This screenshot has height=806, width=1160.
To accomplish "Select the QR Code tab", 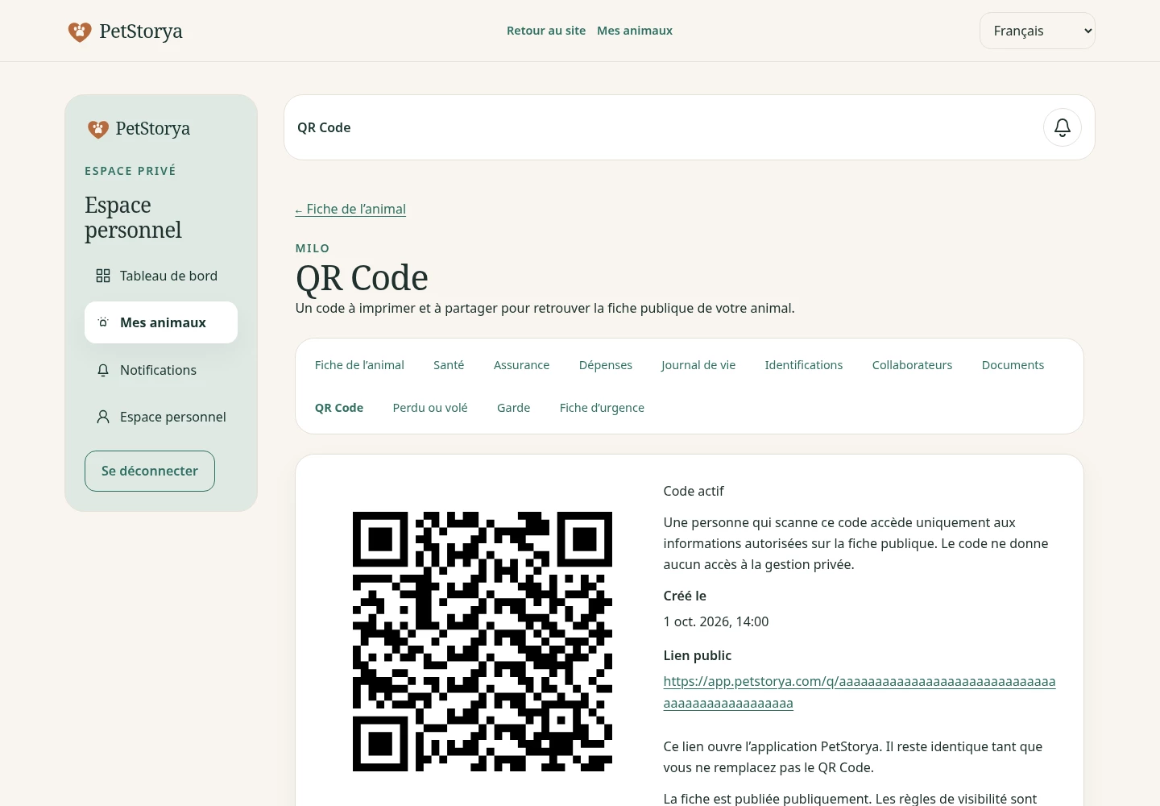I will [339, 408].
